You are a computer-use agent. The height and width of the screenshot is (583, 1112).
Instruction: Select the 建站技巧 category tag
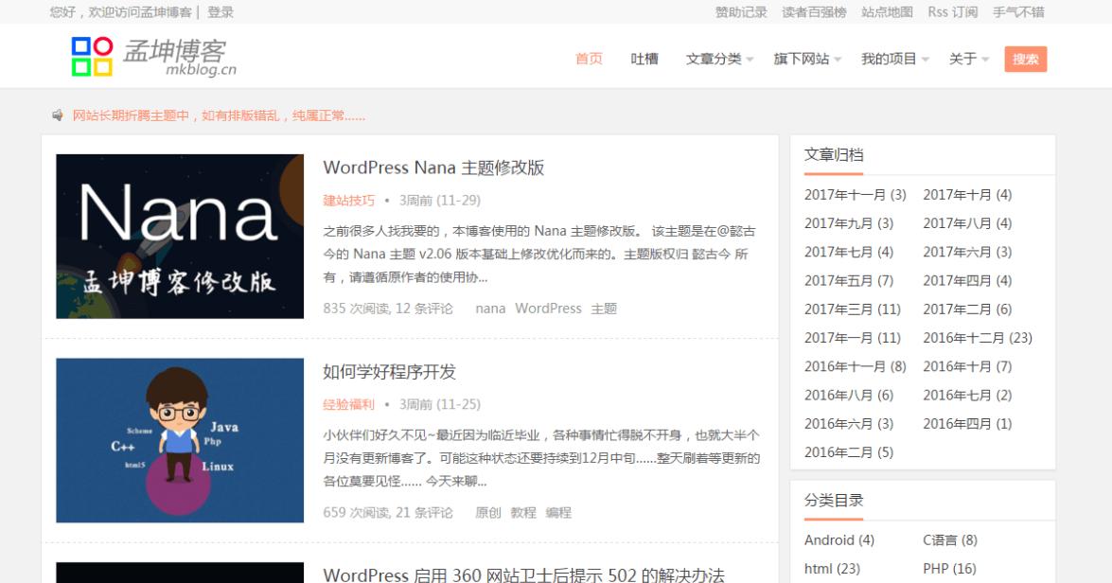[348, 201]
